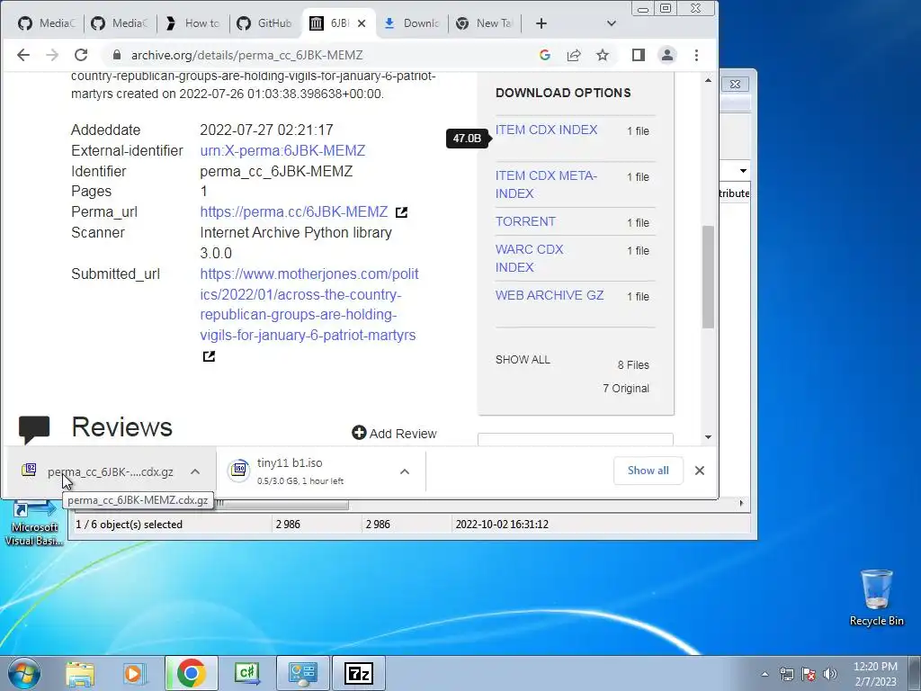This screenshot has width=921, height=691.
Task: Switch to first MediaC GitHub tab
Action: click(47, 23)
